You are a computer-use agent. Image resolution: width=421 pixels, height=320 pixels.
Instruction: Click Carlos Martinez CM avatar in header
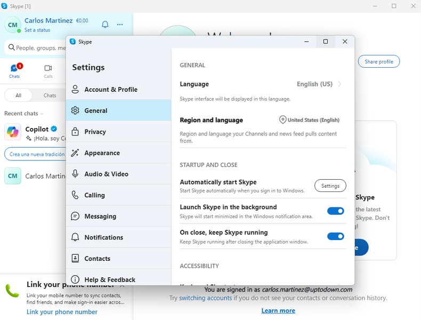tap(12, 25)
